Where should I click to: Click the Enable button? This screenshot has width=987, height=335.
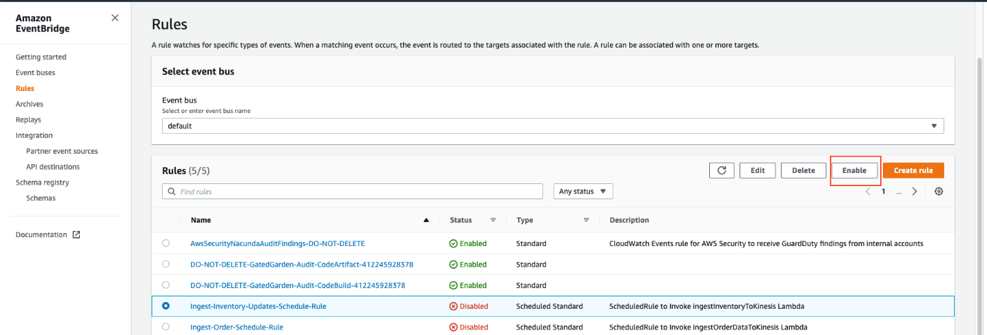pos(855,170)
